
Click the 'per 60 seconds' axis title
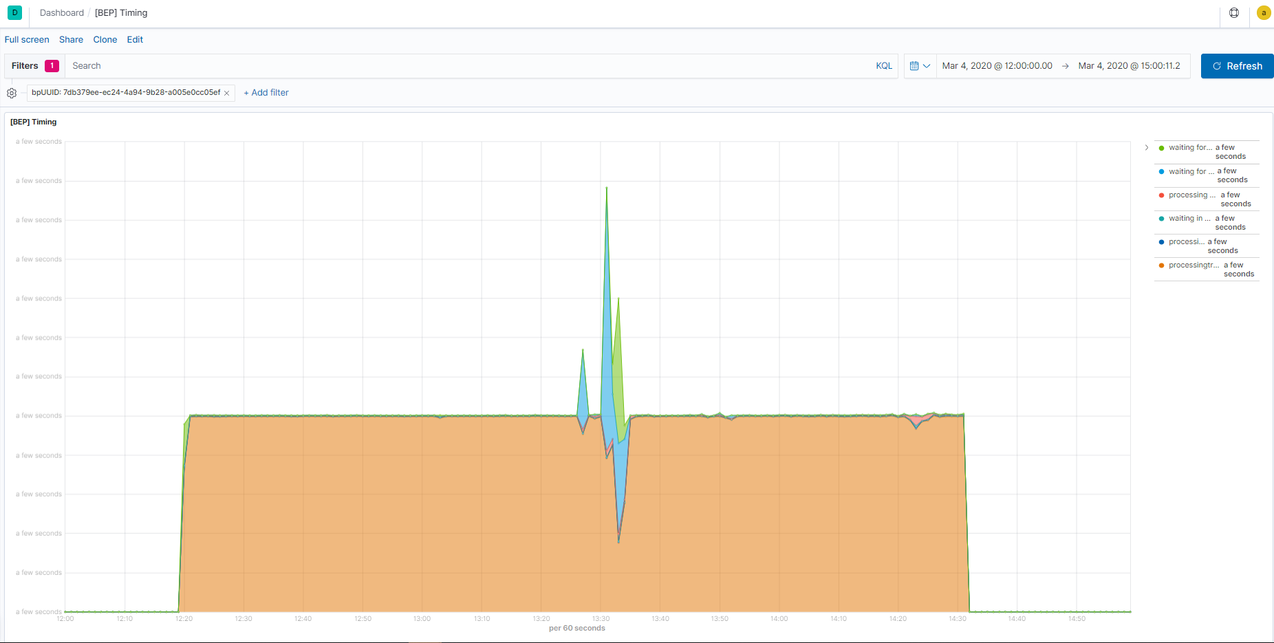(577, 628)
